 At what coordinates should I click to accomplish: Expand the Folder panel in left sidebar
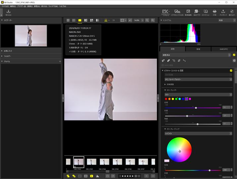point(7,56)
